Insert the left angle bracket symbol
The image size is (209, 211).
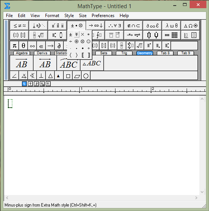pyautogui.click(x=70, y=55)
